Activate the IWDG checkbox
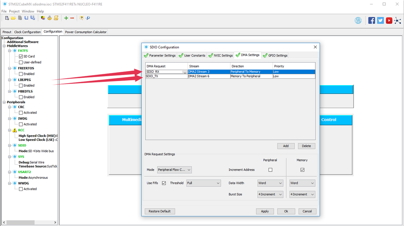The width and height of the screenshot is (404, 226). click(21, 124)
